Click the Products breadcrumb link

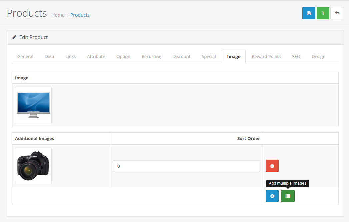pyautogui.click(x=80, y=15)
